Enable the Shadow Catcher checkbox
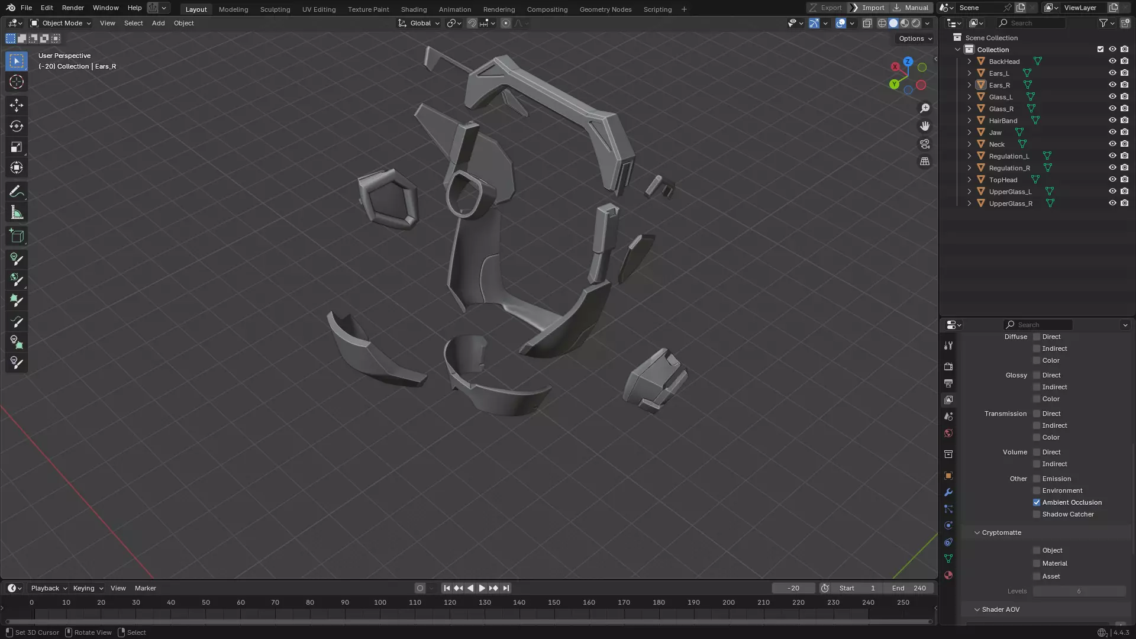 1037,514
